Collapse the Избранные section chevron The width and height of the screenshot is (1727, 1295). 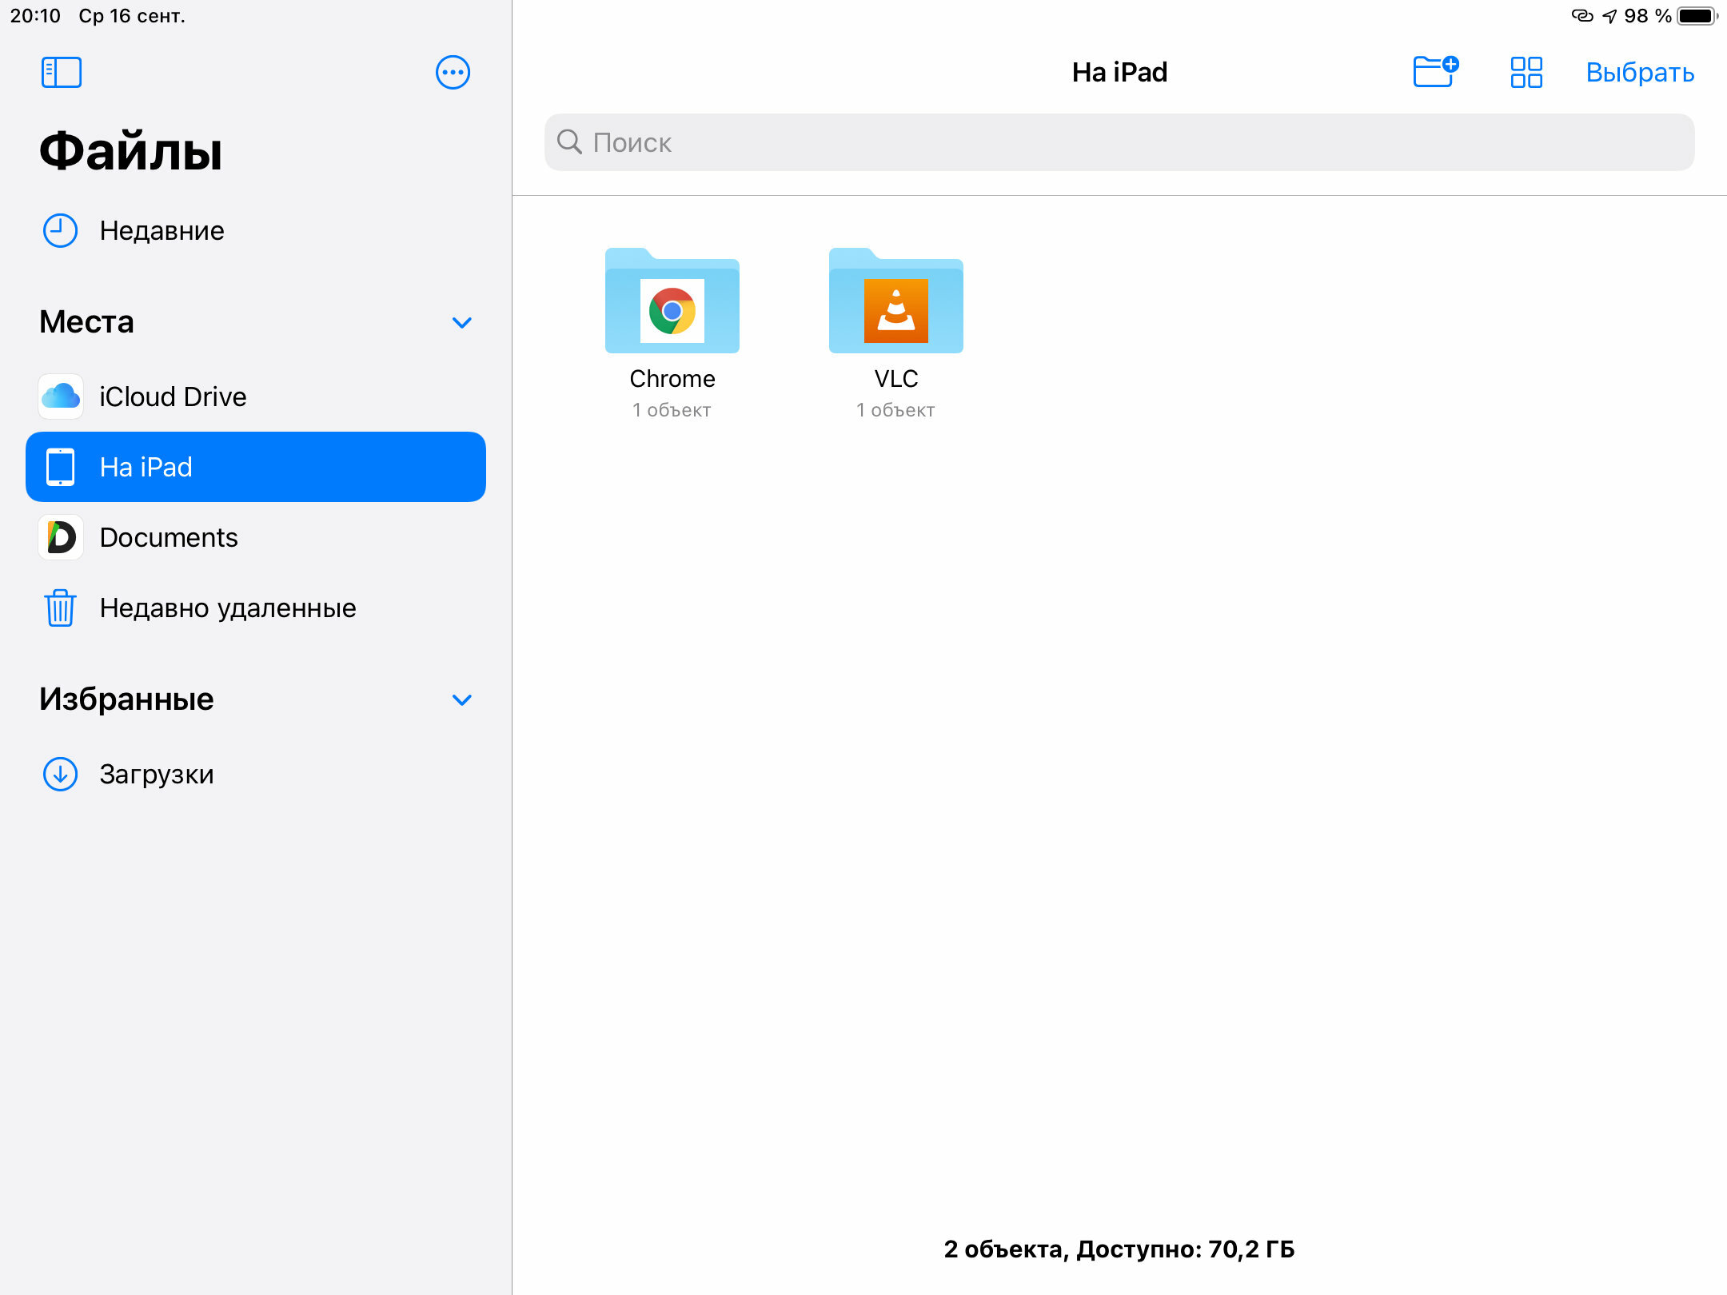click(462, 700)
